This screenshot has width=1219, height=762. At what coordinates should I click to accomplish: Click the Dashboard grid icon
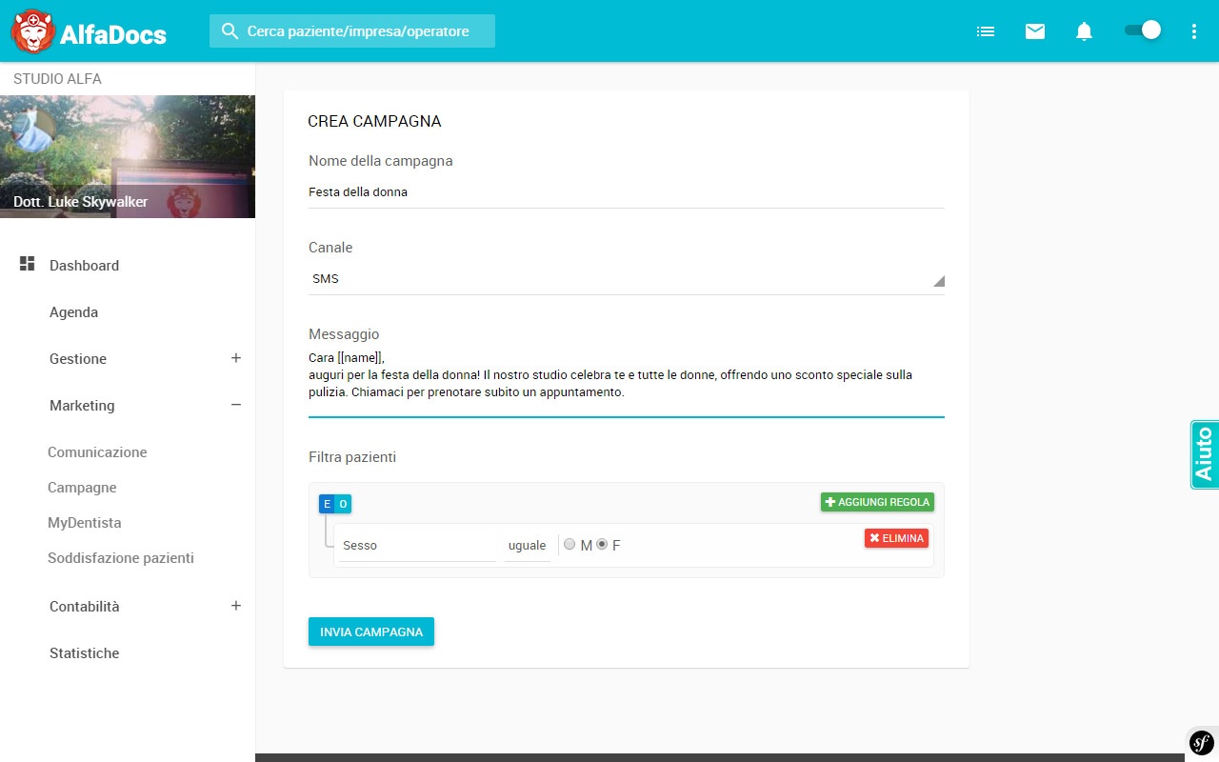(x=27, y=264)
